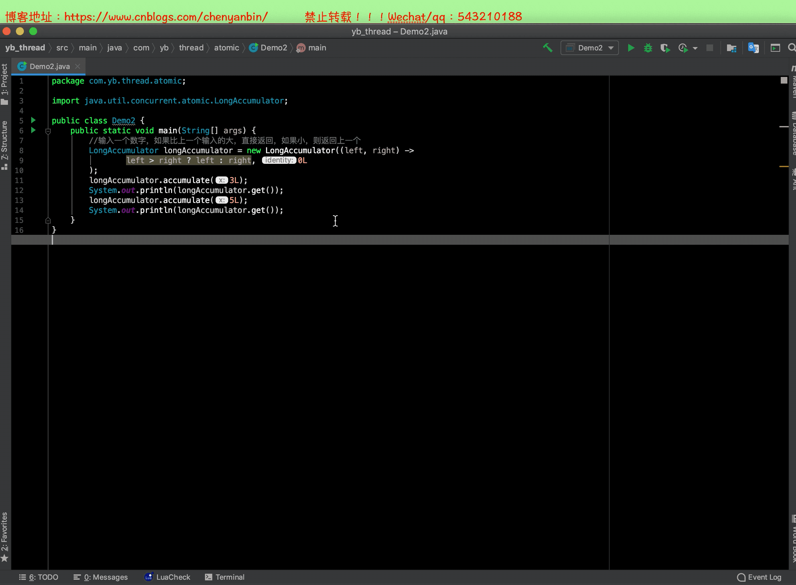Open the Event Log in status bar
796x585 pixels.
pyautogui.click(x=759, y=577)
